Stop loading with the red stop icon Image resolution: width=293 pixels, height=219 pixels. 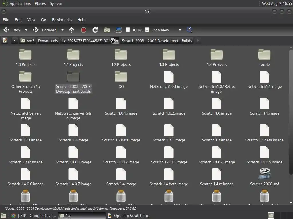84,30
